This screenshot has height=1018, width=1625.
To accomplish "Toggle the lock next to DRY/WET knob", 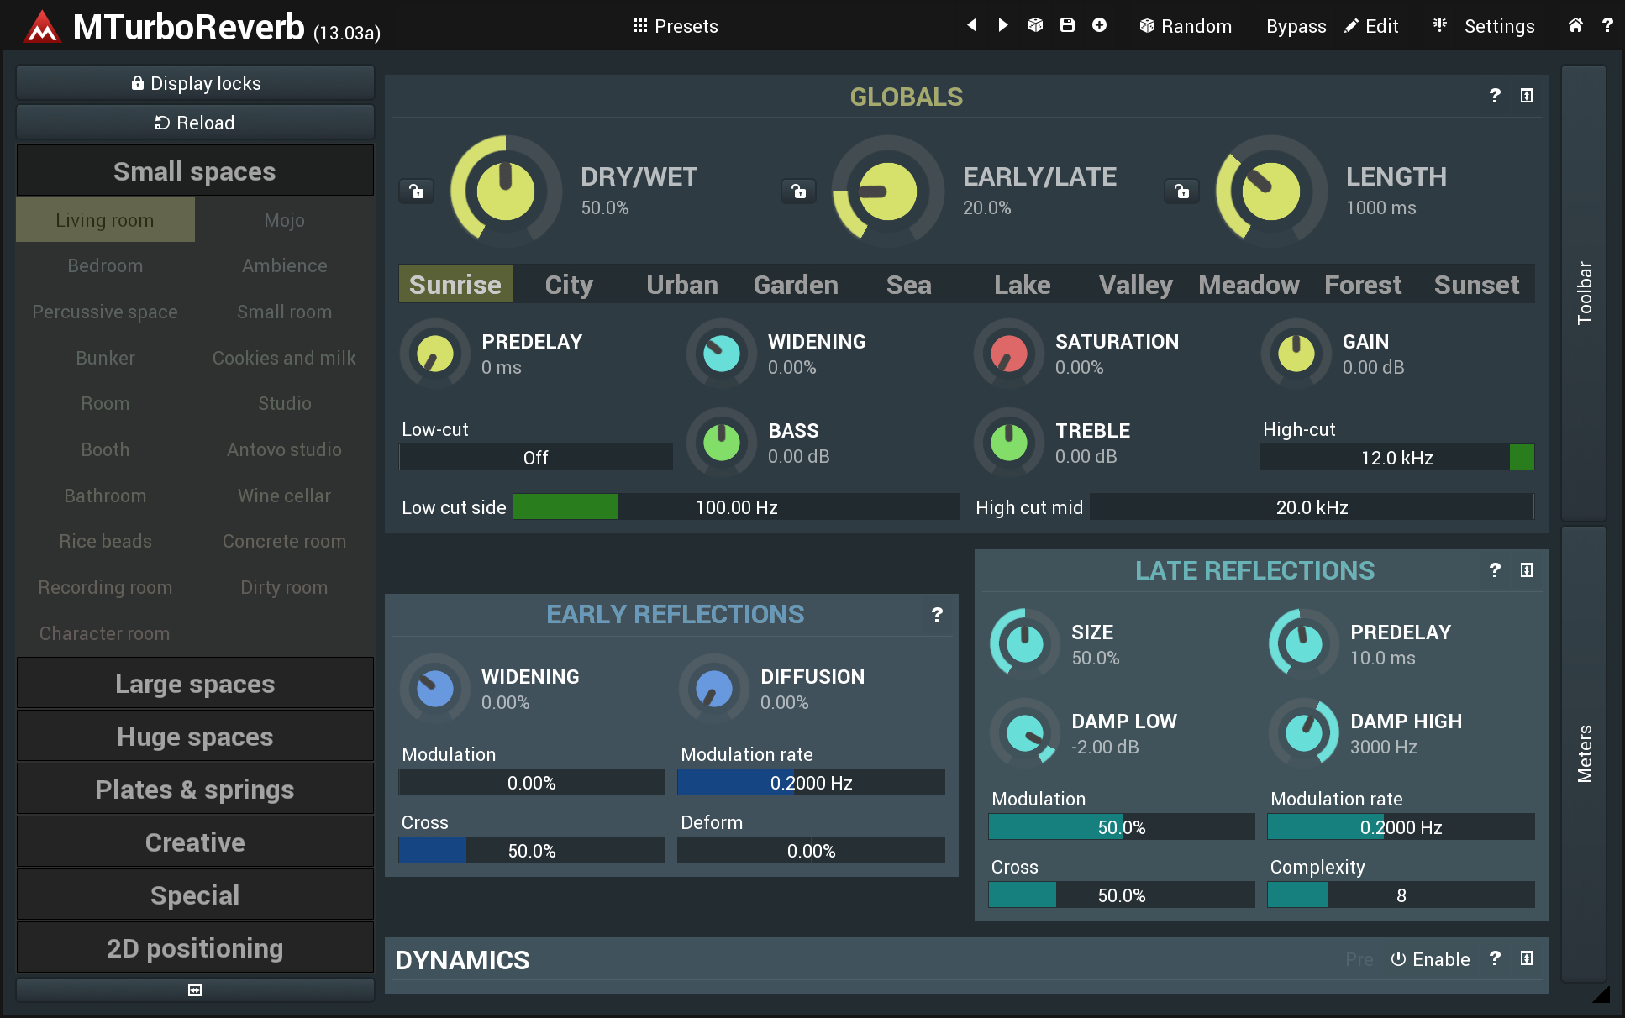I will point(417,192).
